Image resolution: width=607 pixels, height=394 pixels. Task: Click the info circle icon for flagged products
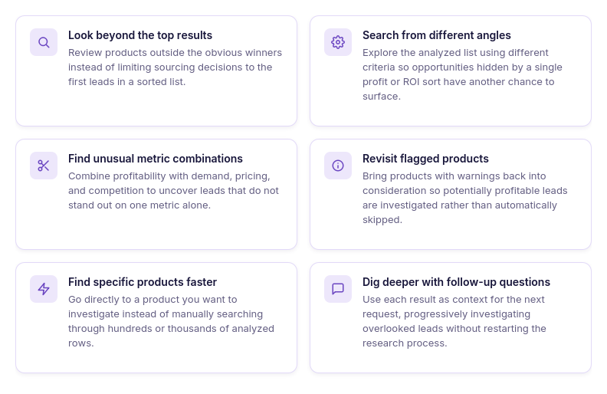pos(338,166)
